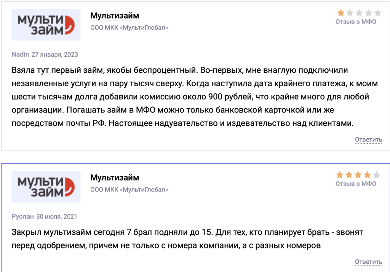The image size is (390, 272).
Task: Open the Мультизайм company page from the first review
Action: 114,16
